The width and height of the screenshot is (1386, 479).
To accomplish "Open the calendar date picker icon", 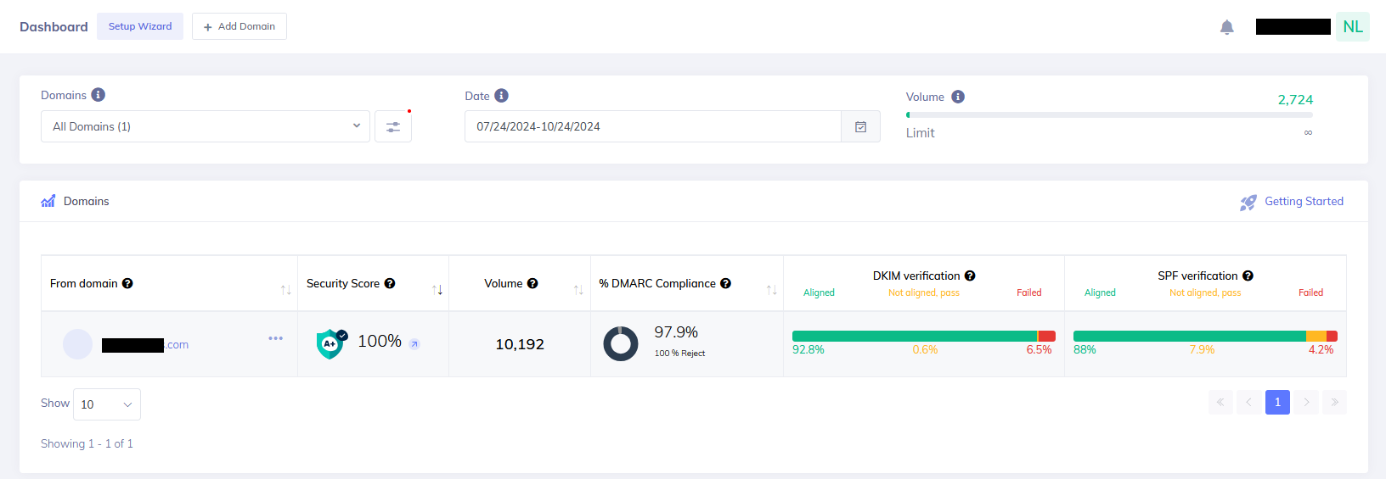I will pyautogui.click(x=860, y=126).
